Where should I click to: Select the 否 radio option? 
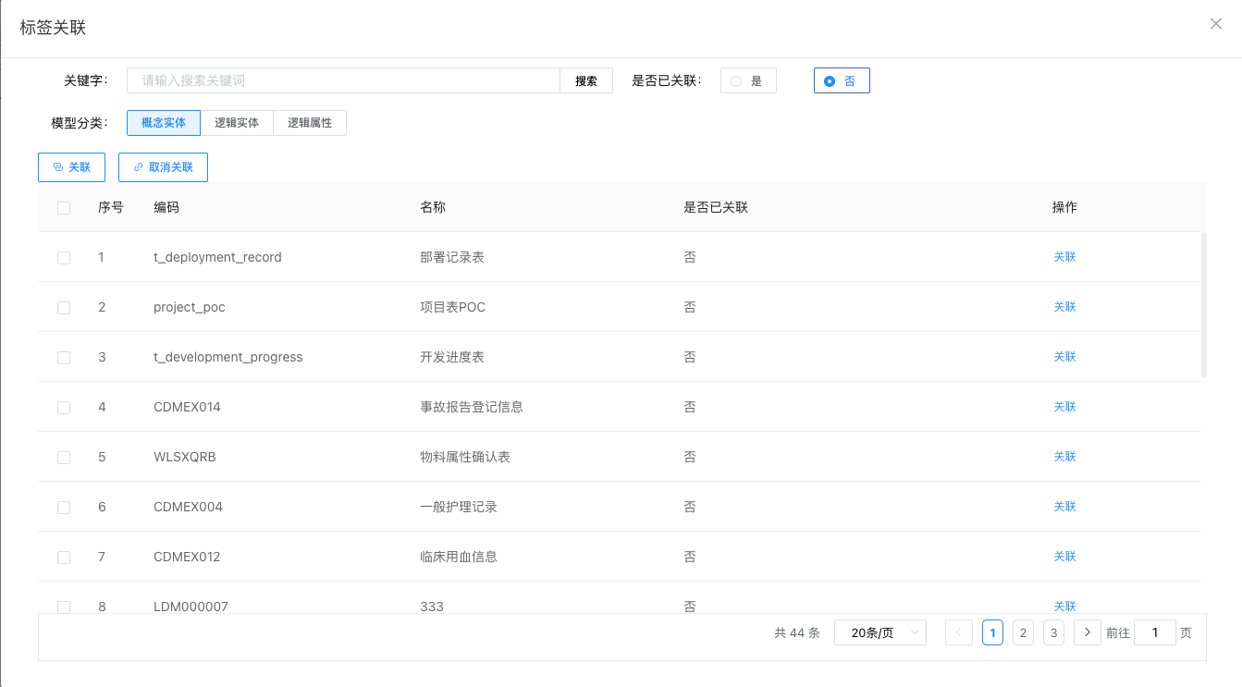tap(841, 81)
